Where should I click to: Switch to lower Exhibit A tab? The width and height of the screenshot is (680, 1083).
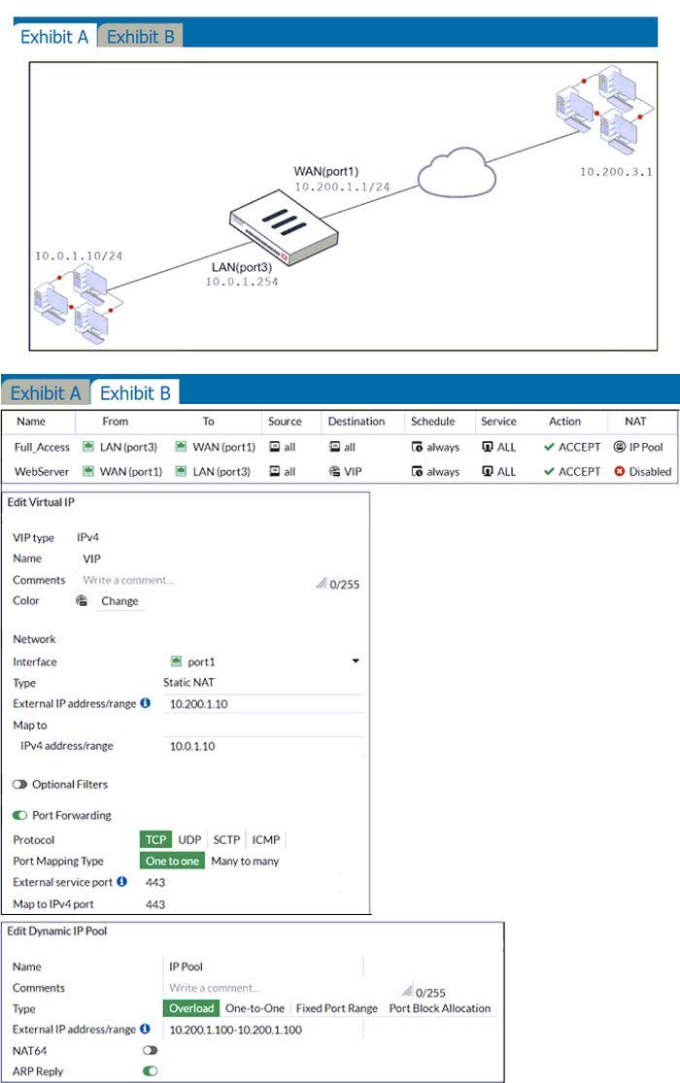click(46, 393)
